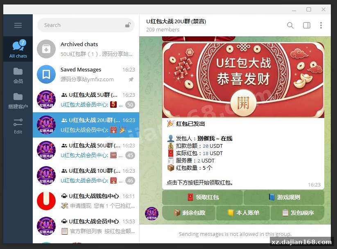
Task: Open U红包大战钱包中心 channel
Action: pos(86,201)
